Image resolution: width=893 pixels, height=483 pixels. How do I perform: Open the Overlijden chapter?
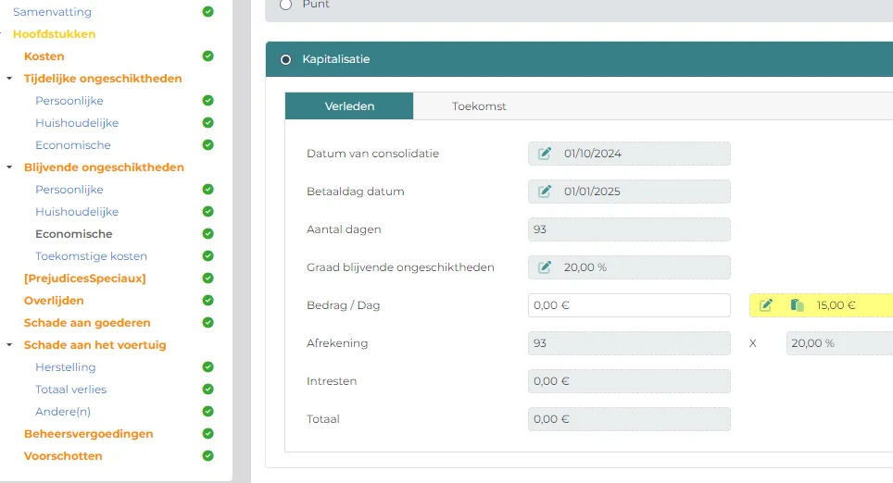[x=54, y=301]
